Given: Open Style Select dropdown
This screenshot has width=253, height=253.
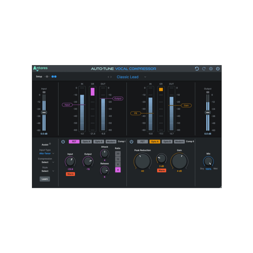Looking at the screenshot, I should (x=48, y=171).
